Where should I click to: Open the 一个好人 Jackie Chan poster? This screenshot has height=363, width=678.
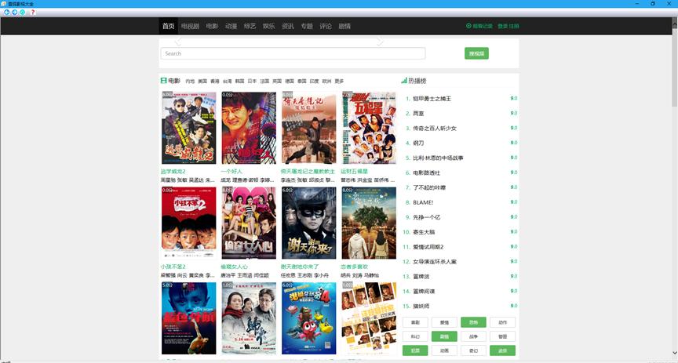[x=249, y=128]
